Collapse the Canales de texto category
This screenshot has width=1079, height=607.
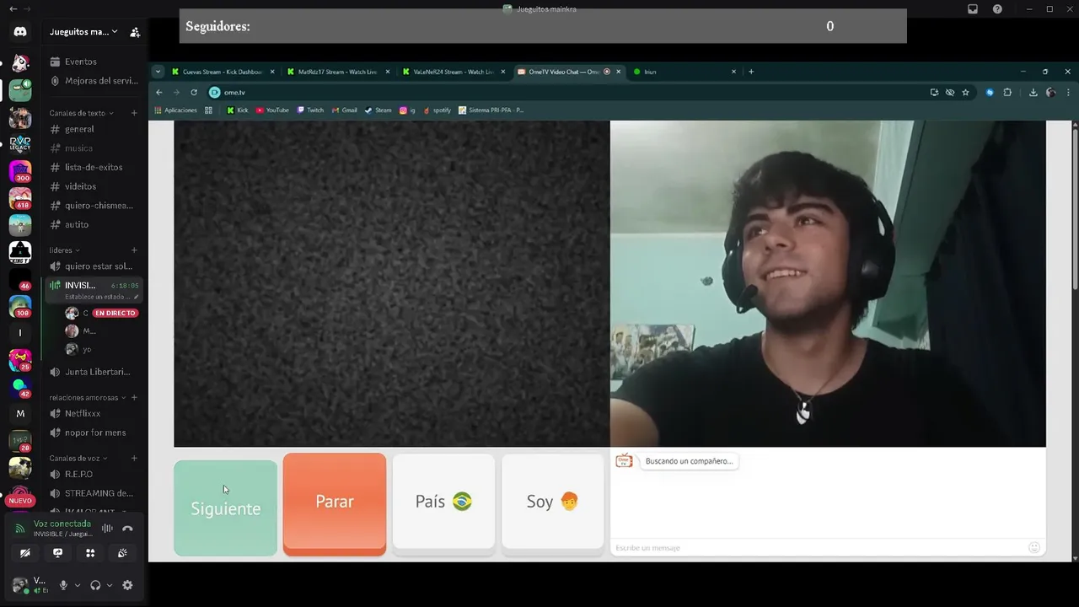[81, 113]
